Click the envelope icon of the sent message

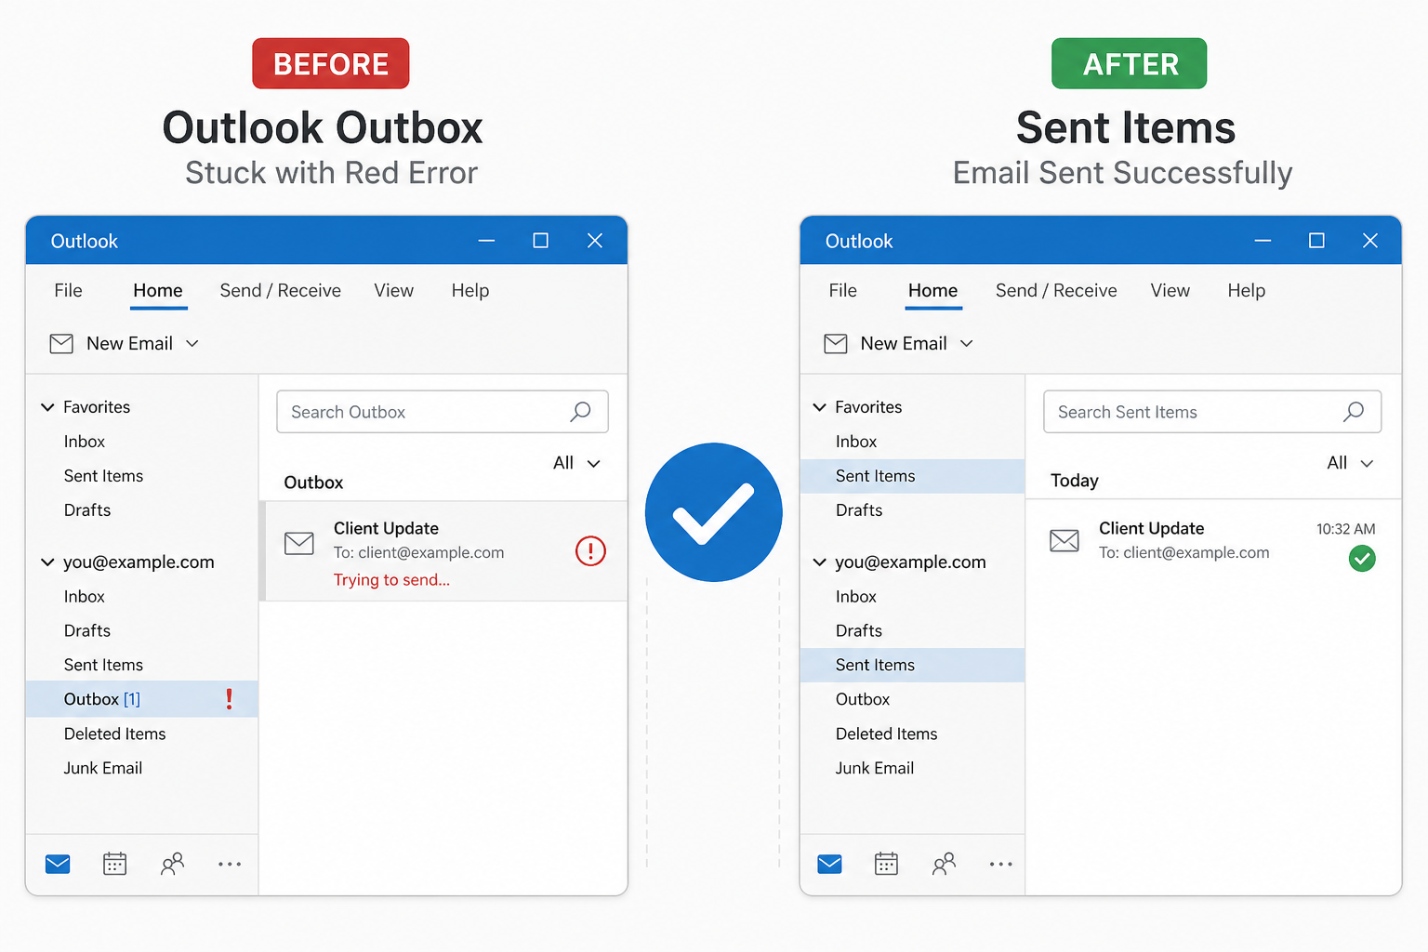click(x=1064, y=540)
